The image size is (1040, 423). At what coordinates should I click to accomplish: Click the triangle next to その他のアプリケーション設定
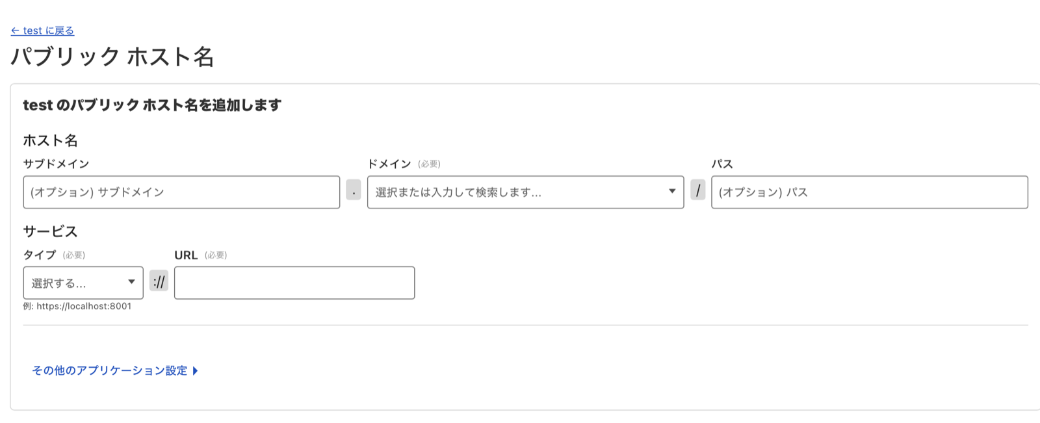pyautogui.click(x=195, y=371)
